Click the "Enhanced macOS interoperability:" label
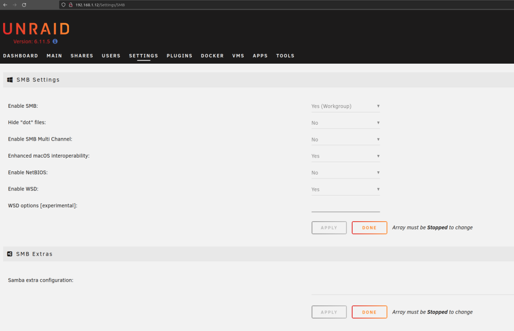The height and width of the screenshot is (331, 514). pos(49,156)
